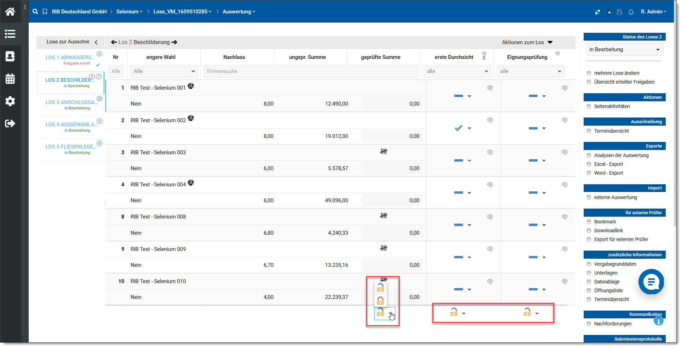The image size is (682, 348).
Task: Select LOS 3 ANSCHLUSSA tab
Action: pos(70,105)
